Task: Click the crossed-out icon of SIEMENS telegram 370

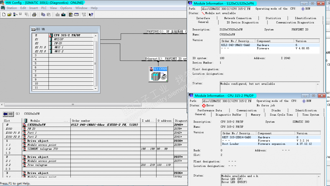Action: click(25, 149)
